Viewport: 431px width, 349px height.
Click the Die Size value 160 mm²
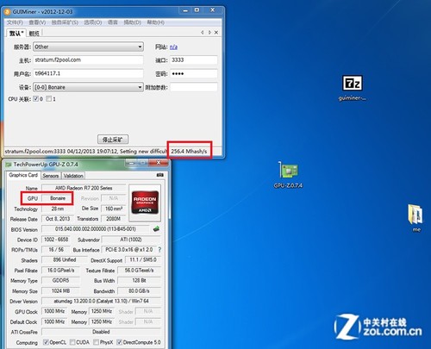coord(114,209)
